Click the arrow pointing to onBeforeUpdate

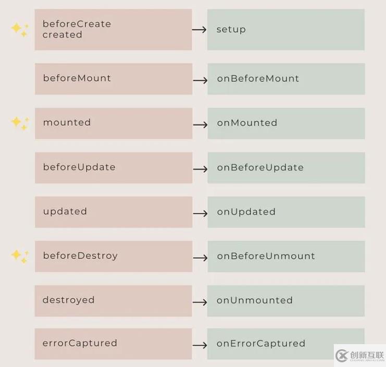pyautogui.click(x=200, y=169)
